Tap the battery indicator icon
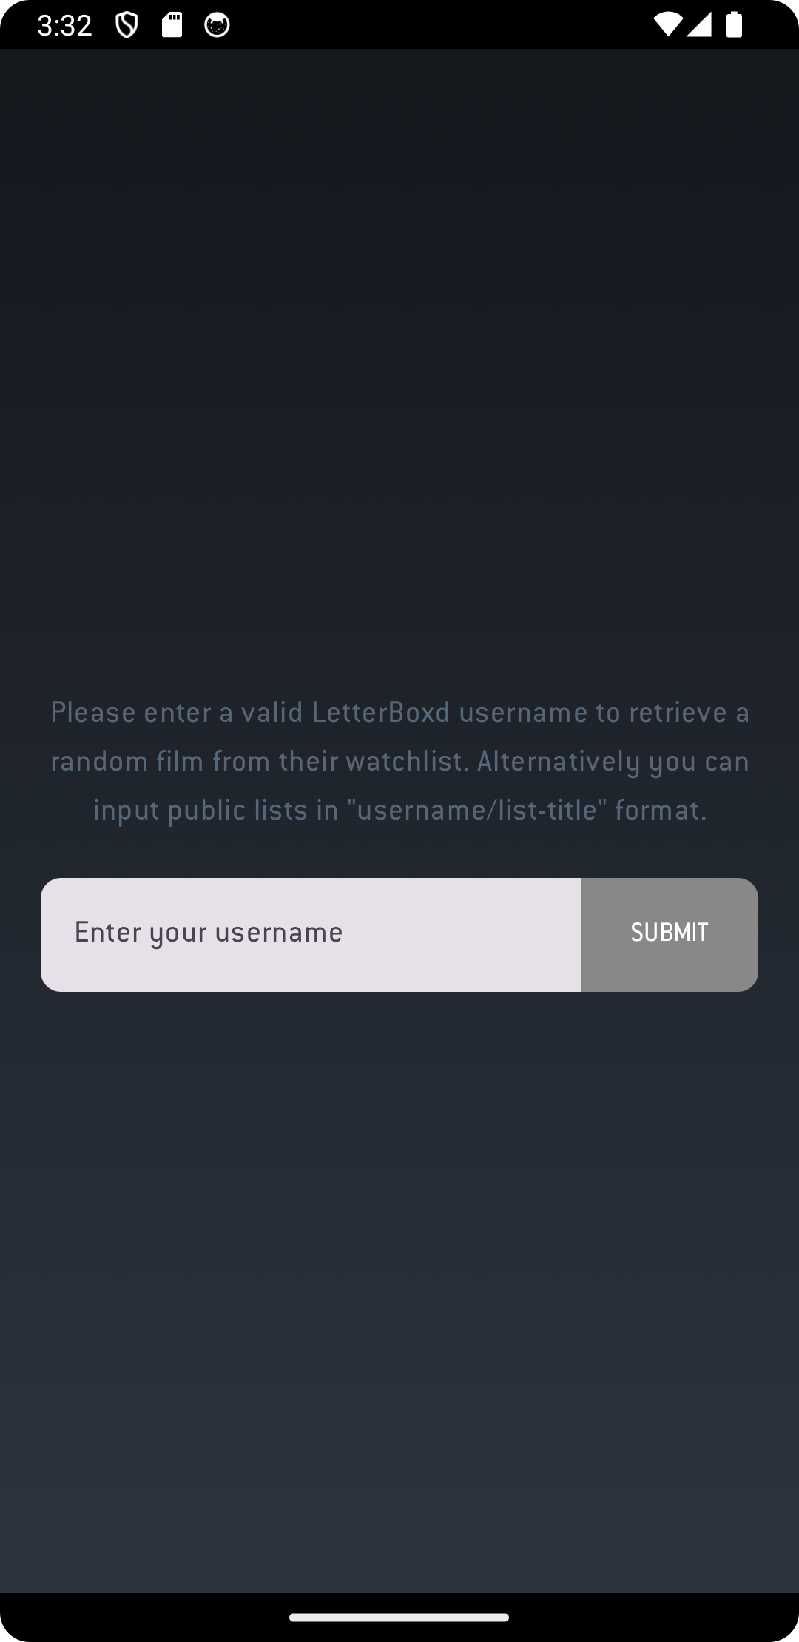This screenshot has width=799, height=1642. point(734,24)
